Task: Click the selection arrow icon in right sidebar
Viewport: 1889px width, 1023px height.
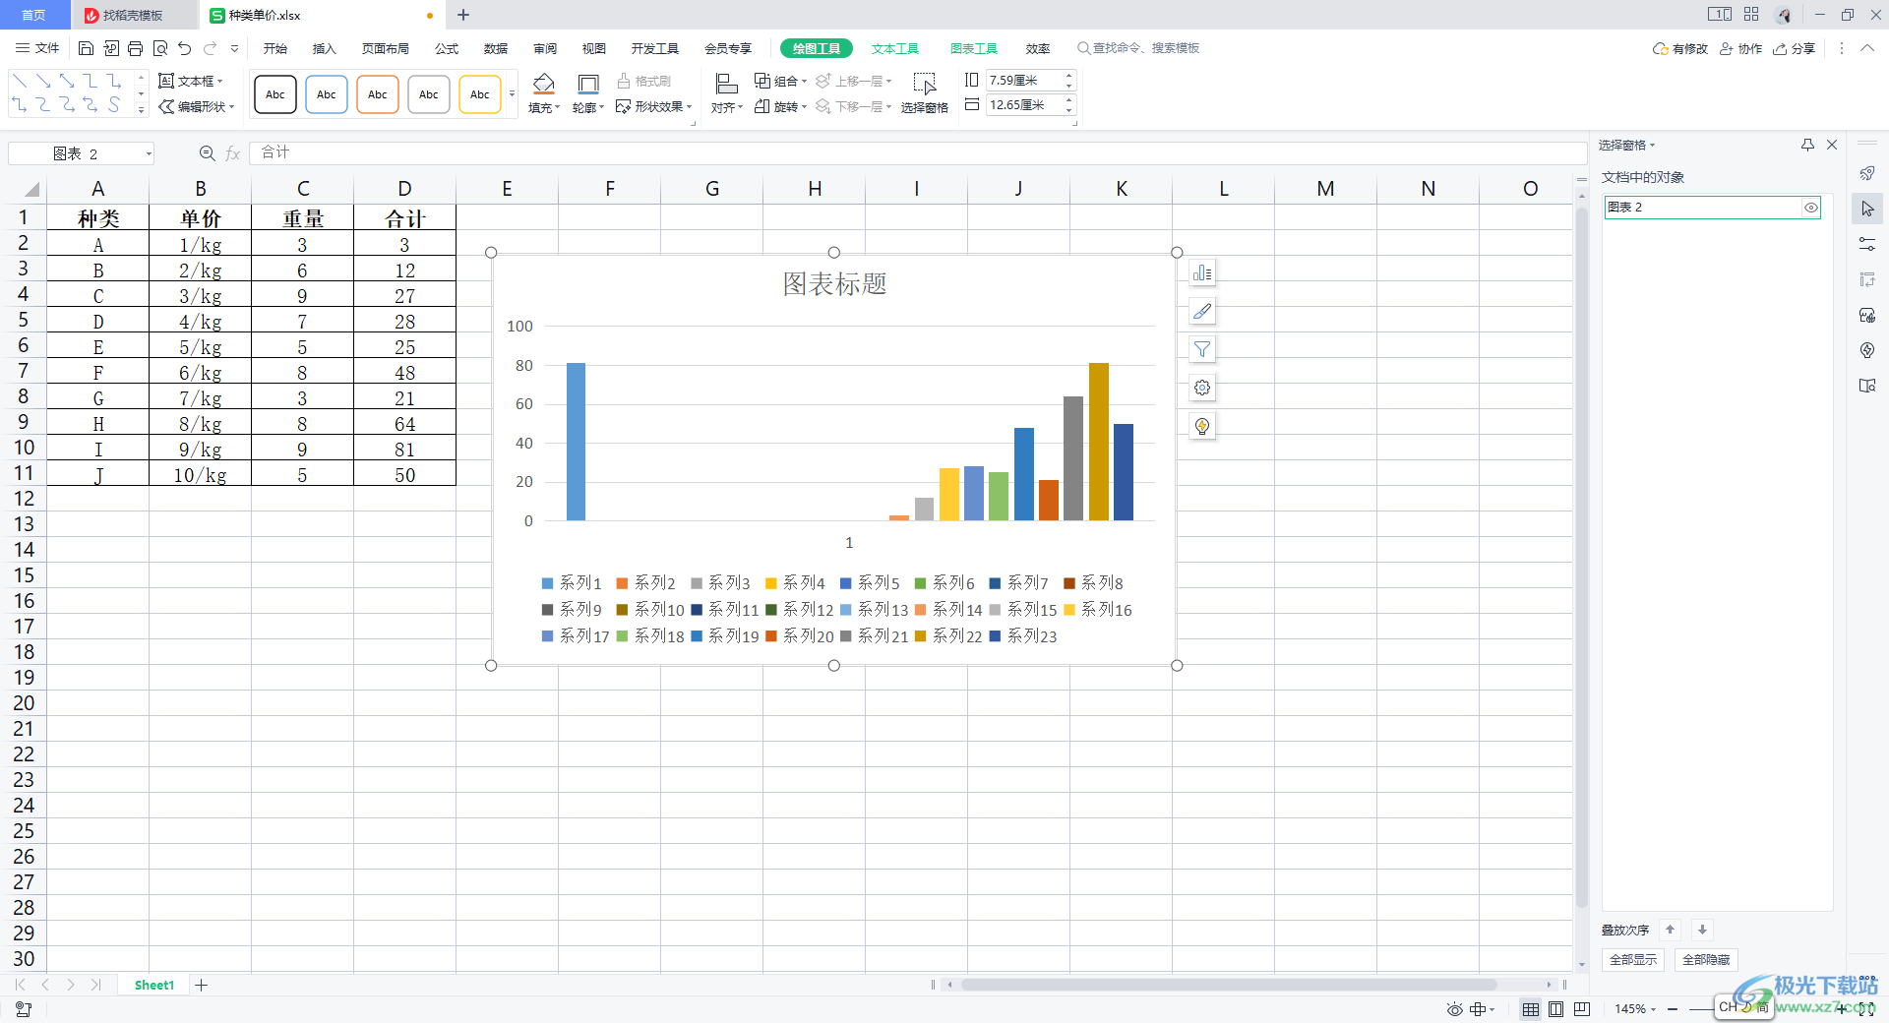Action: point(1867,209)
